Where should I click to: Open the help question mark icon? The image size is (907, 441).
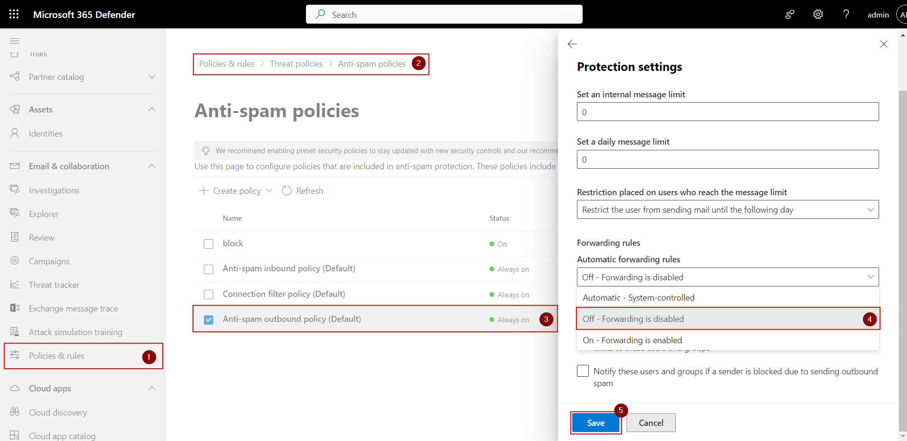[x=846, y=14]
